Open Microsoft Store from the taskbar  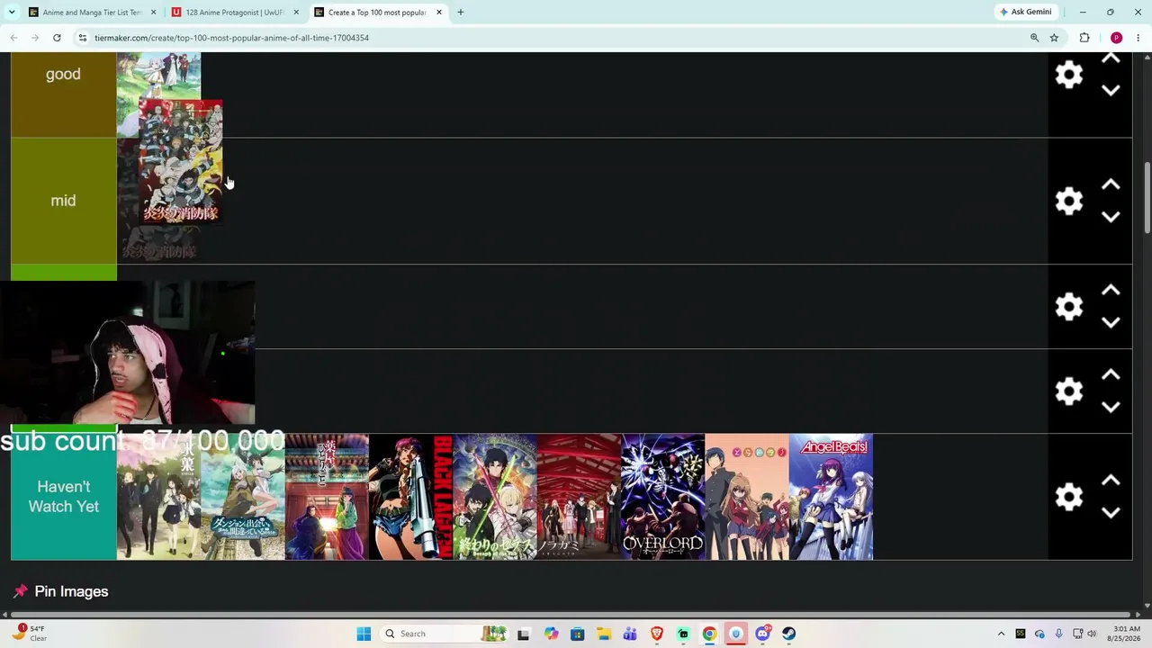(x=577, y=634)
